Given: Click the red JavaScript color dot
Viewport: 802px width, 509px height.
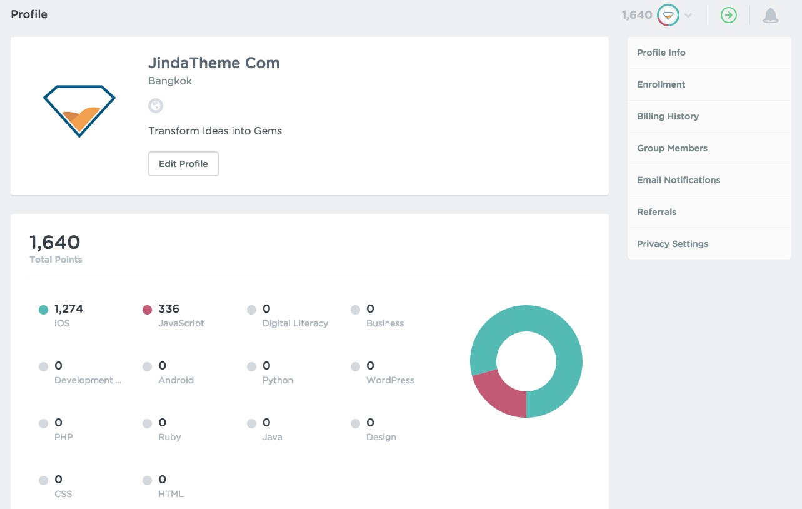Looking at the screenshot, I should pyautogui.click(x=147, y=310).
